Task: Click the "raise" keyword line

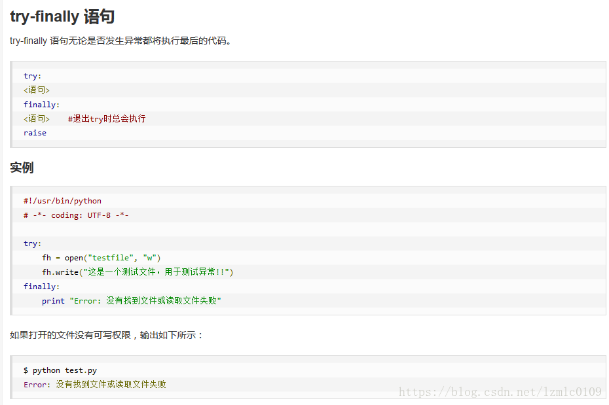Action: [35, 133]
